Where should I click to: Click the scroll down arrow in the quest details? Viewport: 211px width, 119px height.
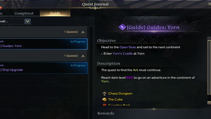click(x=209, y=103)
